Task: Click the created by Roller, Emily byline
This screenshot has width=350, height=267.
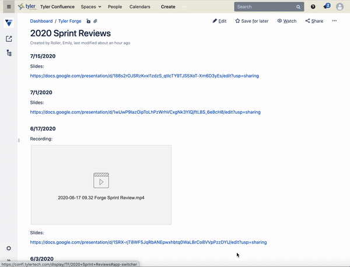Action: click(x=80, y=43)
